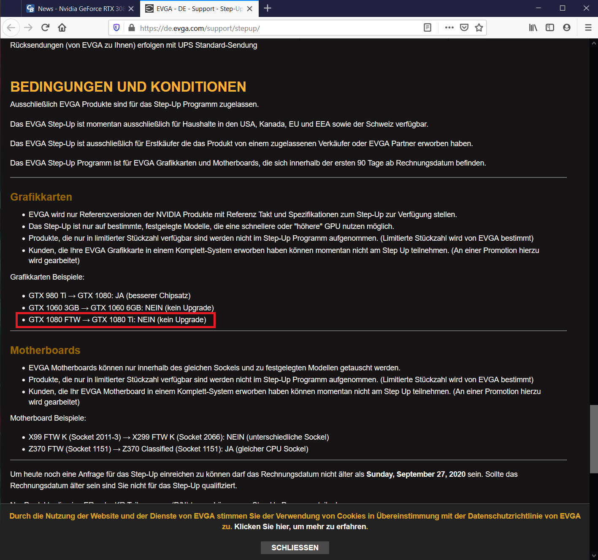598x560 pixels.
Task: Minimize the Firefox window
Action: tap(538, 8)
